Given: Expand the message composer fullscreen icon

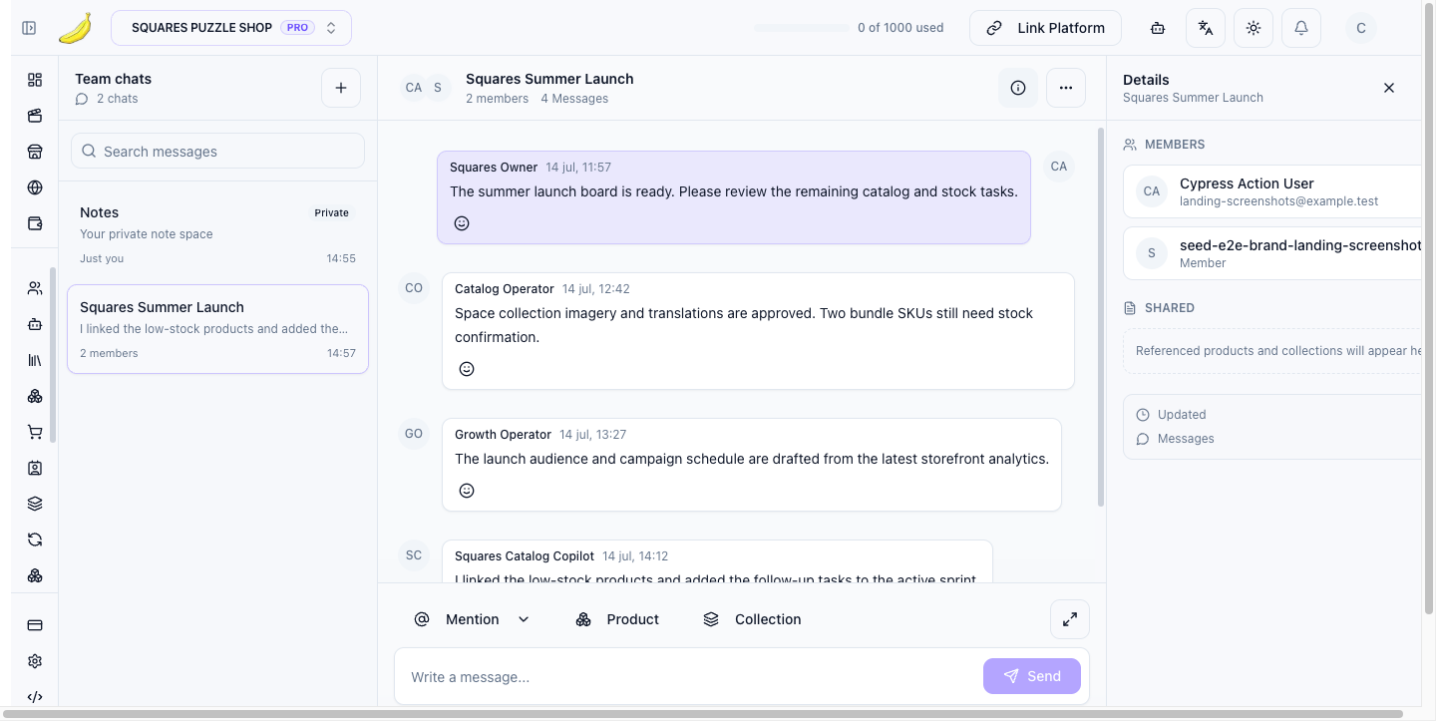Looking at the screenshot, I should pos(1070,619).
